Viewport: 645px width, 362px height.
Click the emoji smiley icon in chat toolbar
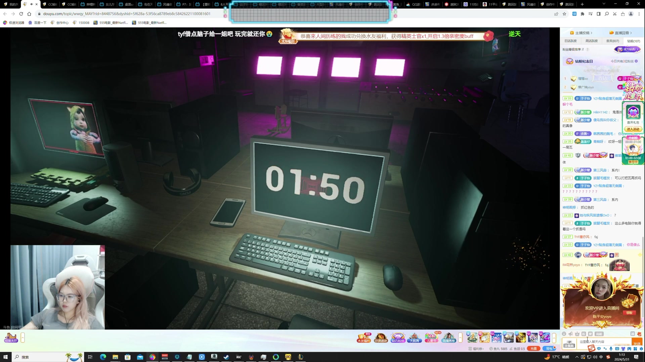coord(564,334)
